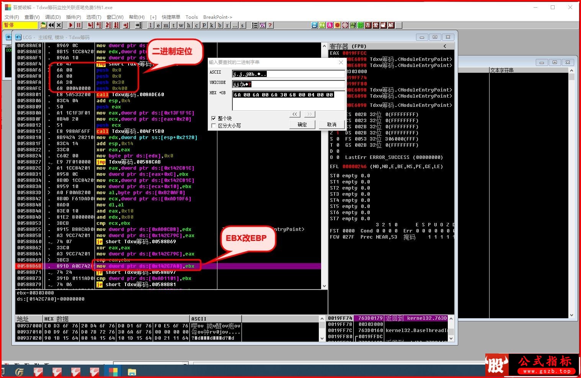This screenshot has height=378, width=581.
Task: Click the Trace Over toolbar icon
Action: coord(116,25)
